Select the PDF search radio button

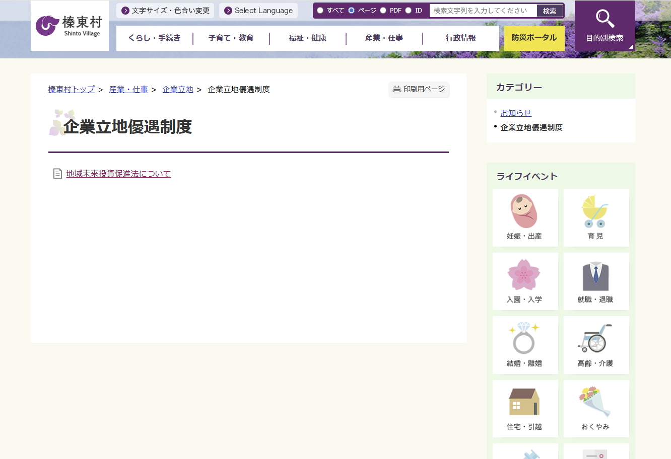383,11
